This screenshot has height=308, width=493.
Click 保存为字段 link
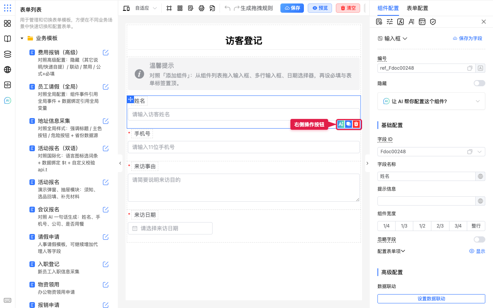pos(467,38)
